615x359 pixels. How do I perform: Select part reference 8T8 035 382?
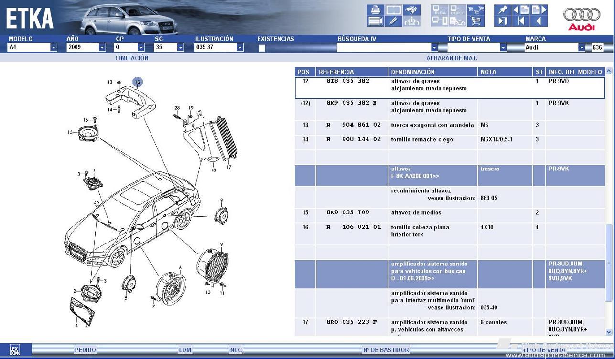point(348,81)
